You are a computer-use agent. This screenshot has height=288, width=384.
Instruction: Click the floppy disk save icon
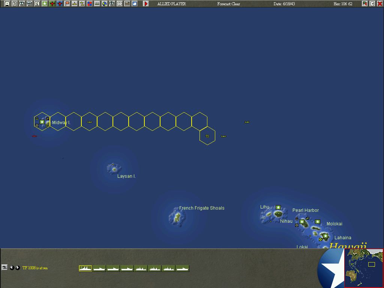tap(7, 4)
